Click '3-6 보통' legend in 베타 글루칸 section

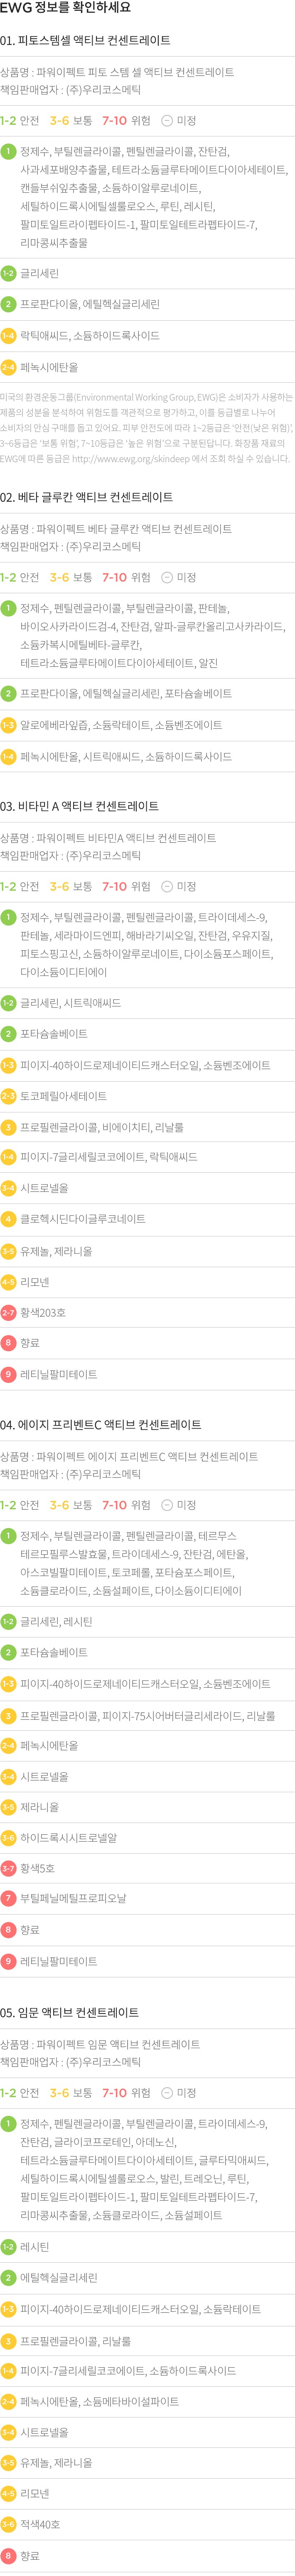(x=71, y=577)
